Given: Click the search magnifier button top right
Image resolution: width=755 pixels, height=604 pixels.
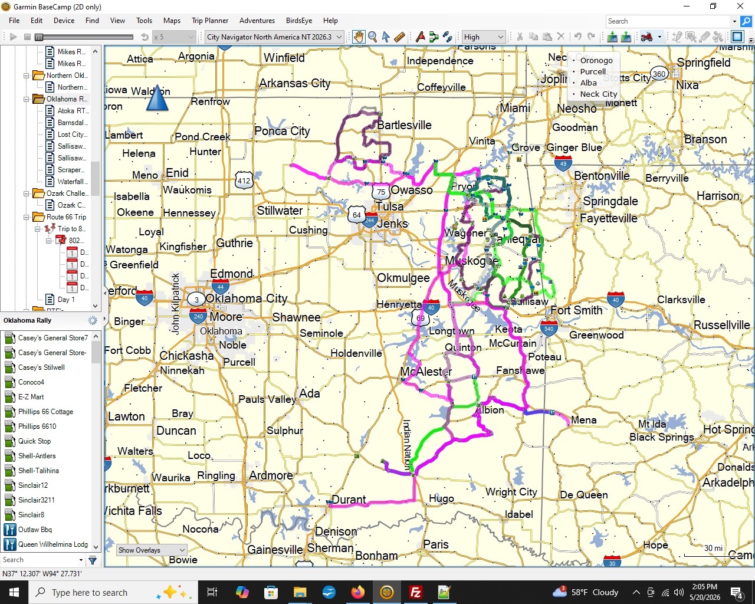Looking at the screenshot, I should coord(746,21).
